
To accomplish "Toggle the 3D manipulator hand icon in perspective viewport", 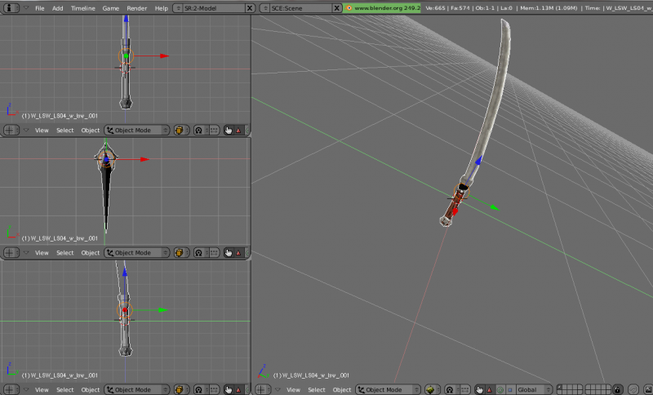I will click(x=479, y=389).
